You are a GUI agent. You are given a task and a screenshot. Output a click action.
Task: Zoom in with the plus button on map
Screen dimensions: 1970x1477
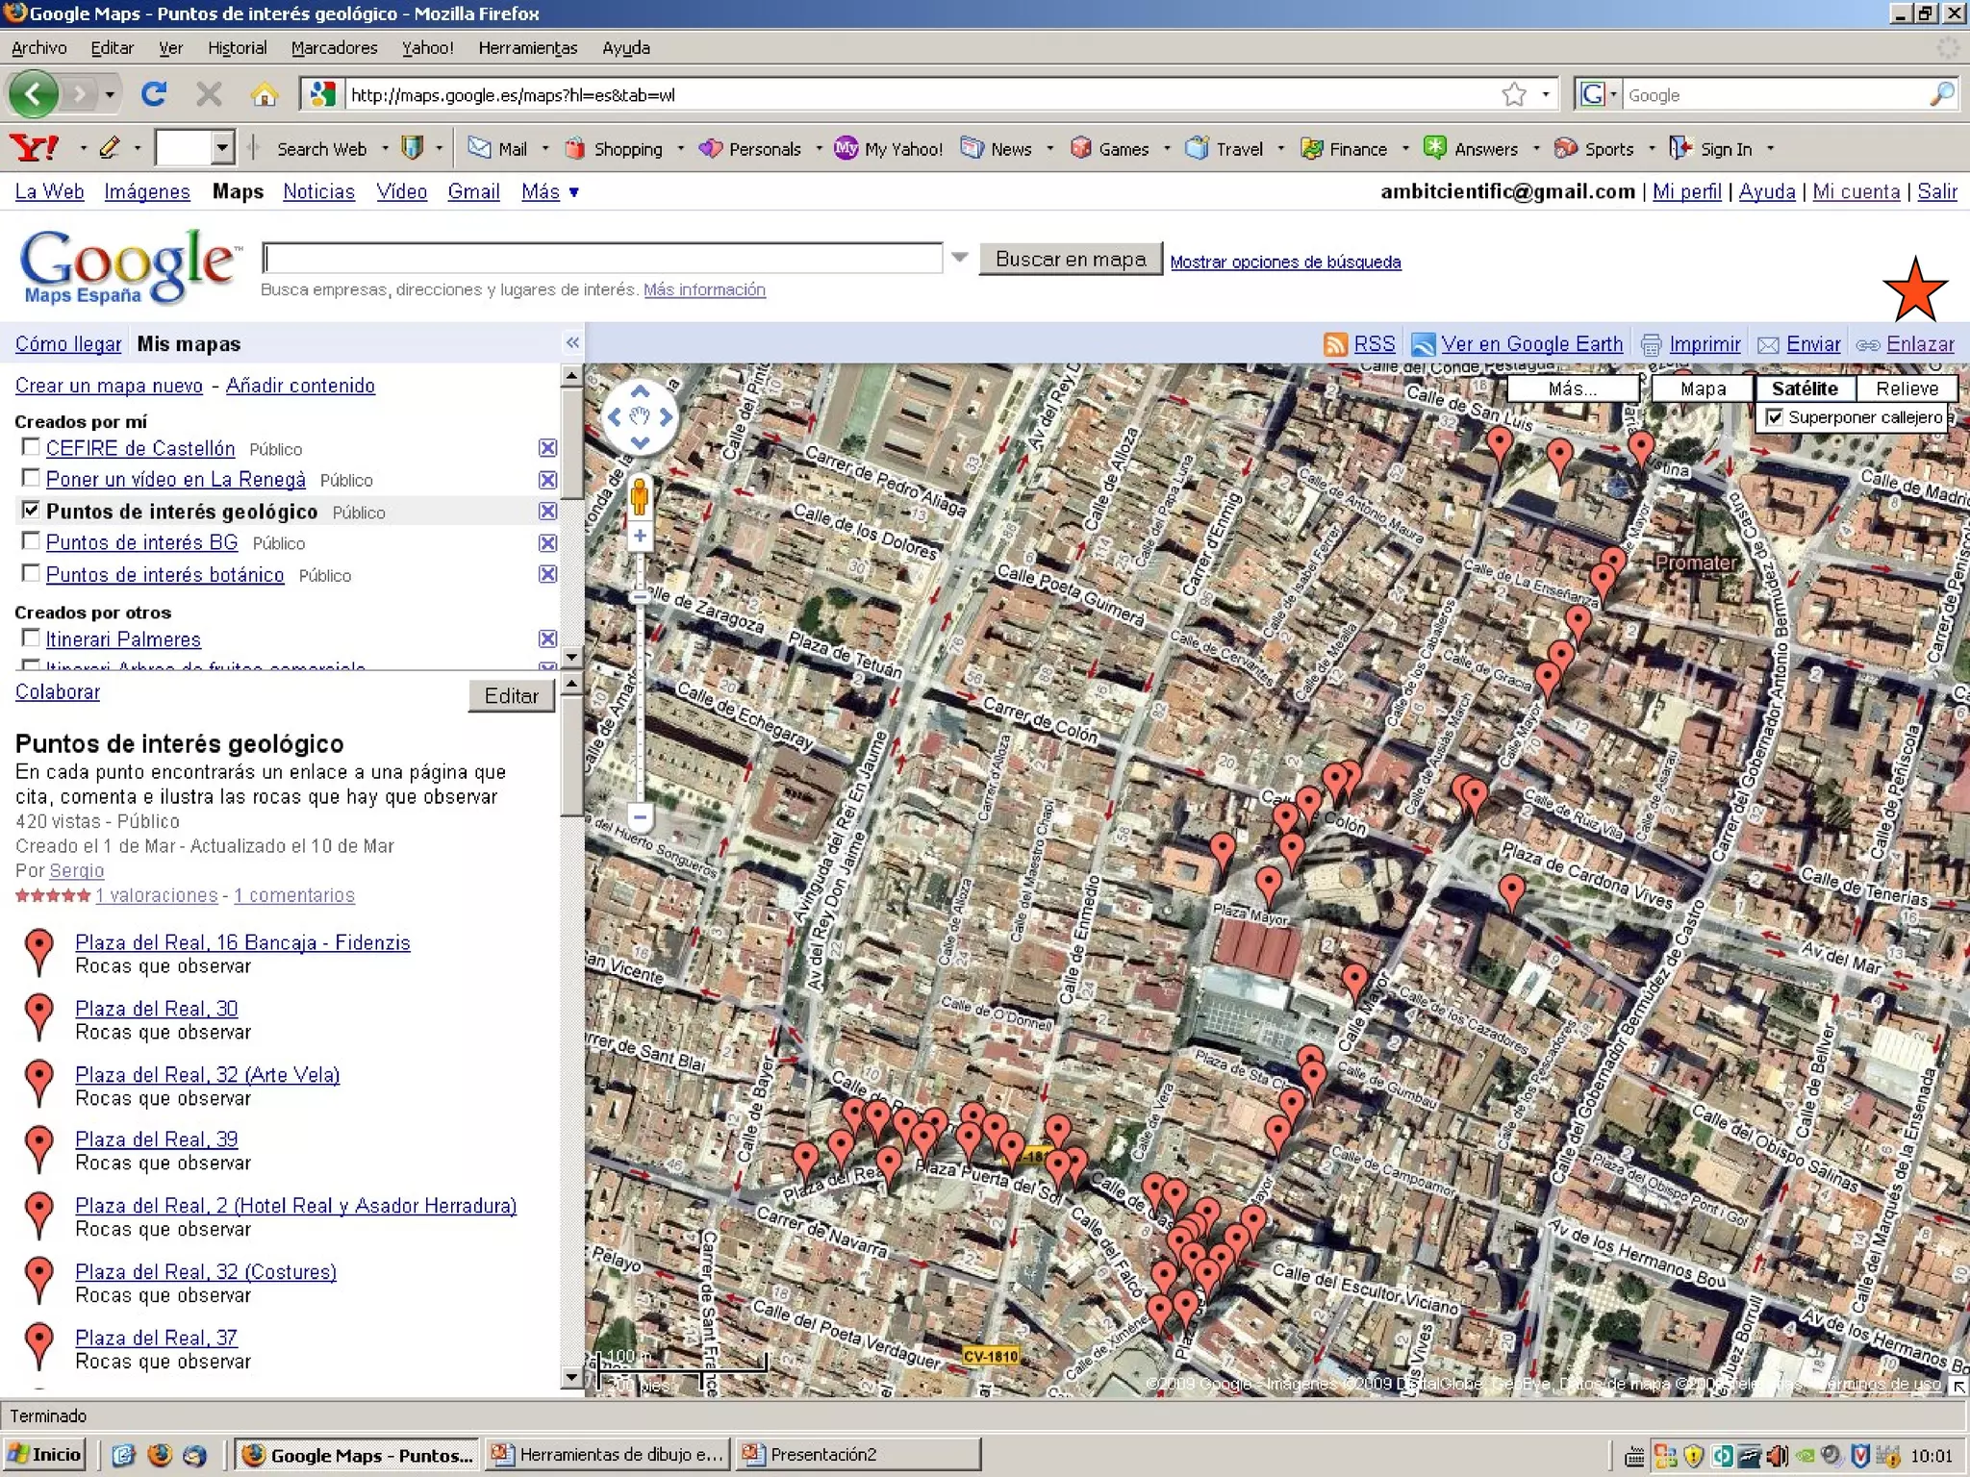640,536
